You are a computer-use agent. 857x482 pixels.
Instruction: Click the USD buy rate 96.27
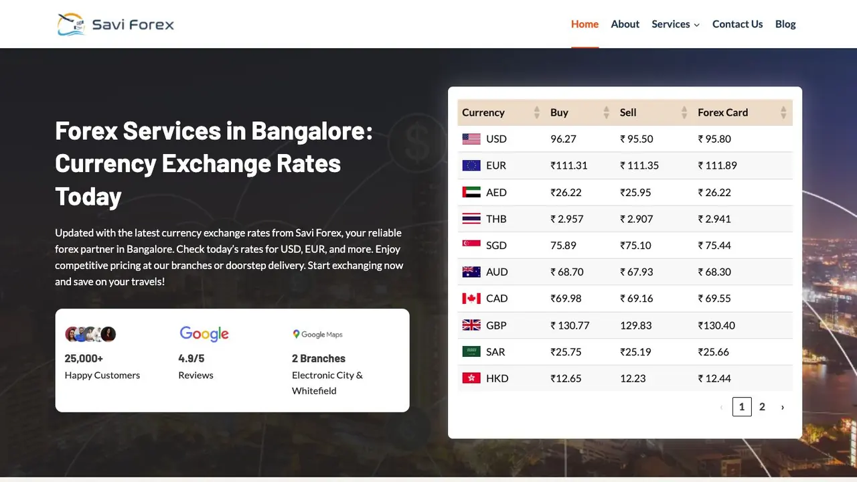coord(564,139)
